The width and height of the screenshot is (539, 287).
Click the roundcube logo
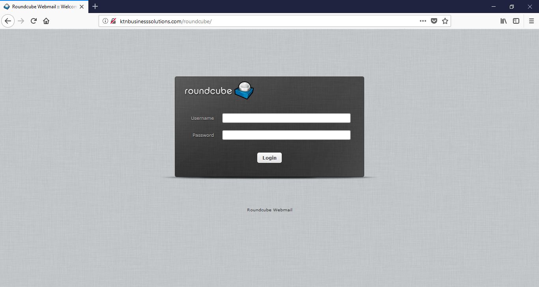(219, 90)
